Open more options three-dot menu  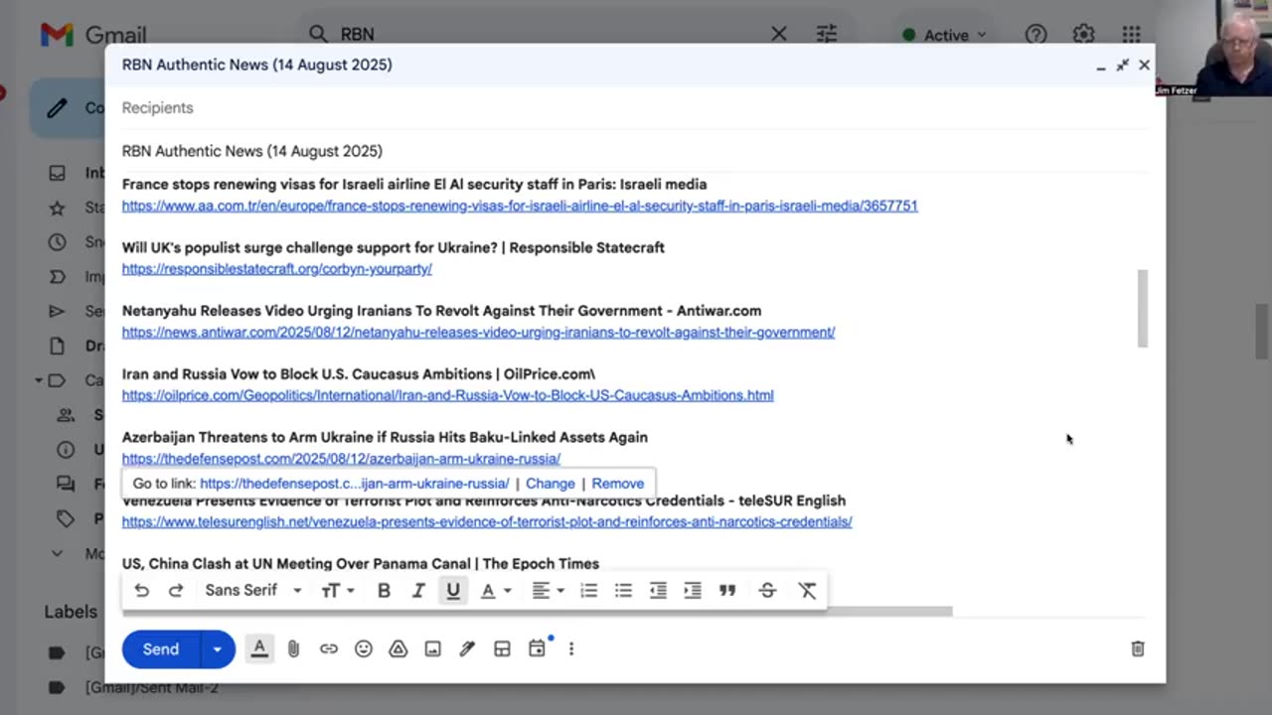(571, 649)
